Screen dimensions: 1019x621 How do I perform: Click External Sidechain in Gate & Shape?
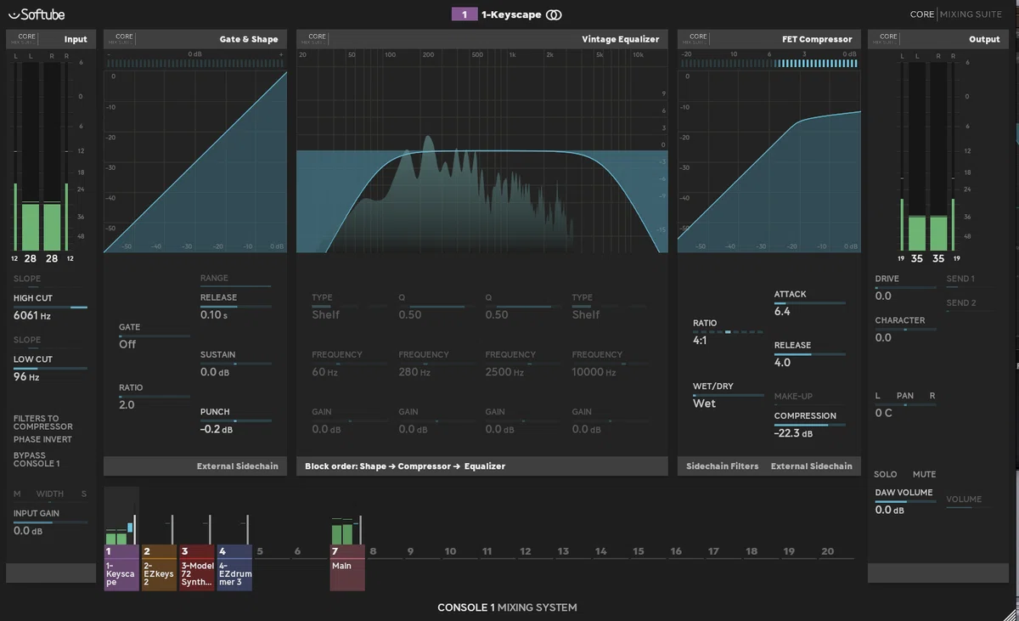point(237,466)
